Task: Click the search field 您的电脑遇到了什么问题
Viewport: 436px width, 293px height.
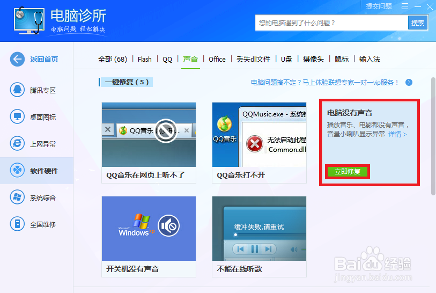Action: (331, 23)
